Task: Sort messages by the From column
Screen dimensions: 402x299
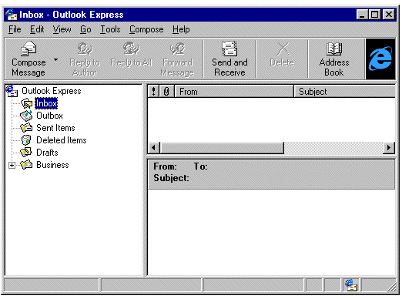Action: 234,92
